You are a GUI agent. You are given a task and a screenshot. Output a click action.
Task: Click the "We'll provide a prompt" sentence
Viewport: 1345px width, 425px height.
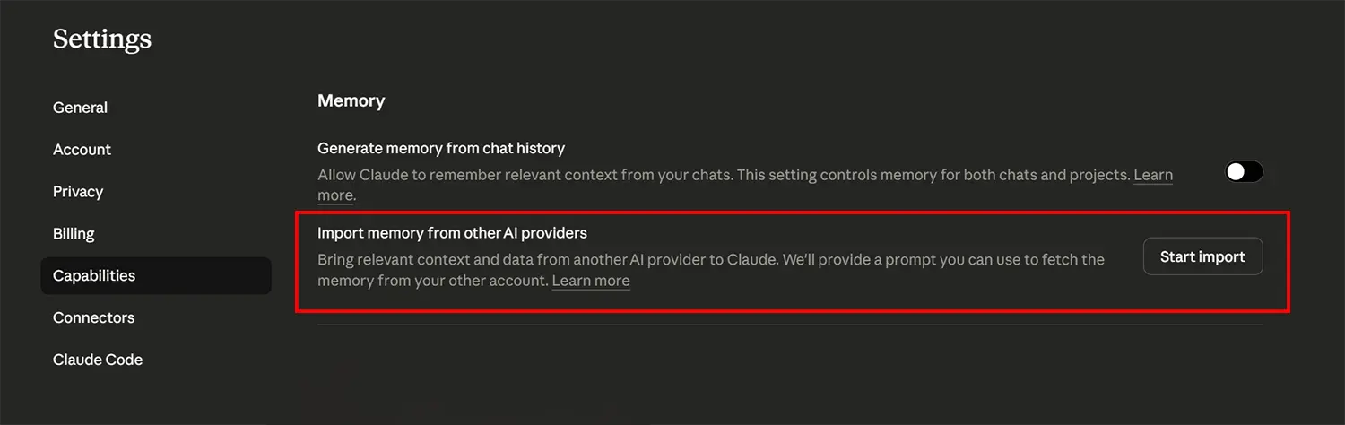point(941,260)
